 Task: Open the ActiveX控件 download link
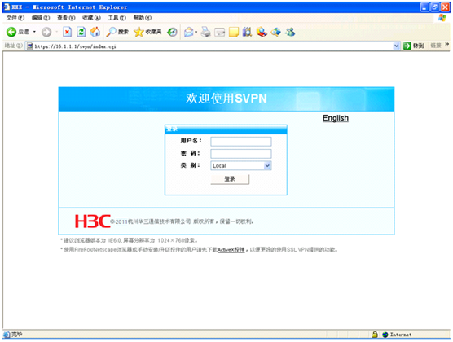[231, 249]
